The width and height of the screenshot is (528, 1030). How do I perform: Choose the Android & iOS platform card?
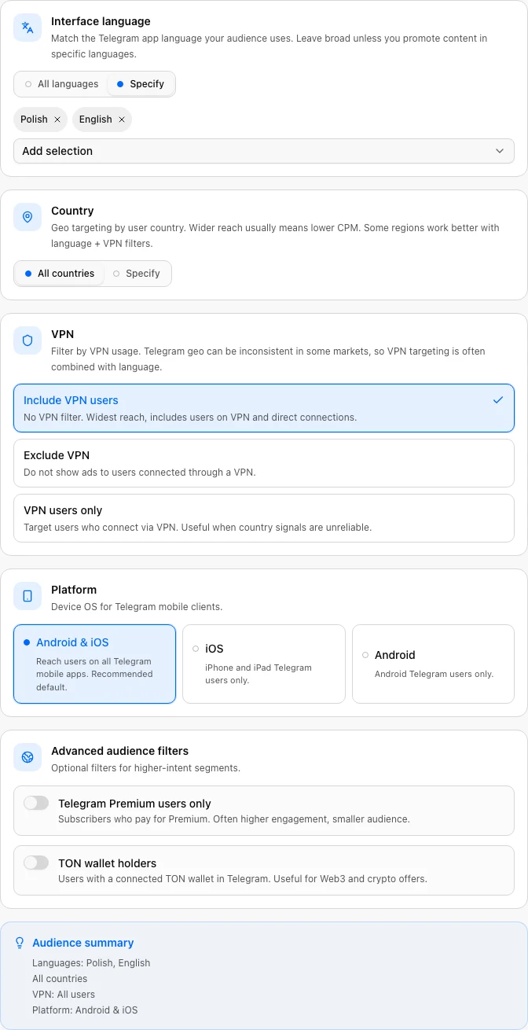point(94,664)
